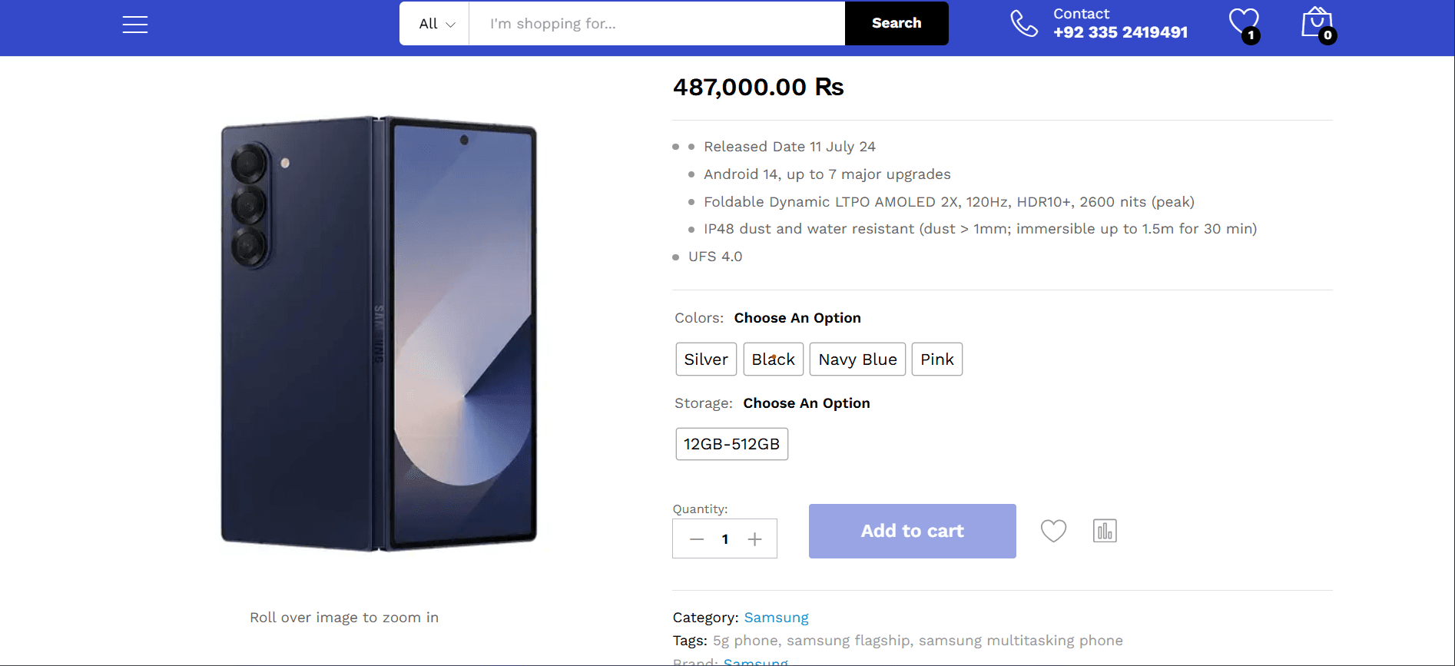
Task: Select the Pink color option
Action: pos(937,360)
